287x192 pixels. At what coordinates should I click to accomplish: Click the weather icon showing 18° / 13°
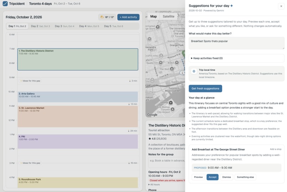[x=102, y=17]
